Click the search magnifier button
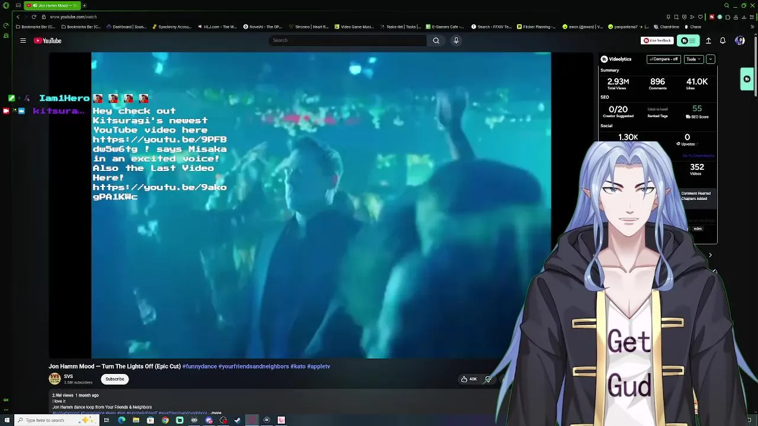Screen dimensions: 758x426 436,40
